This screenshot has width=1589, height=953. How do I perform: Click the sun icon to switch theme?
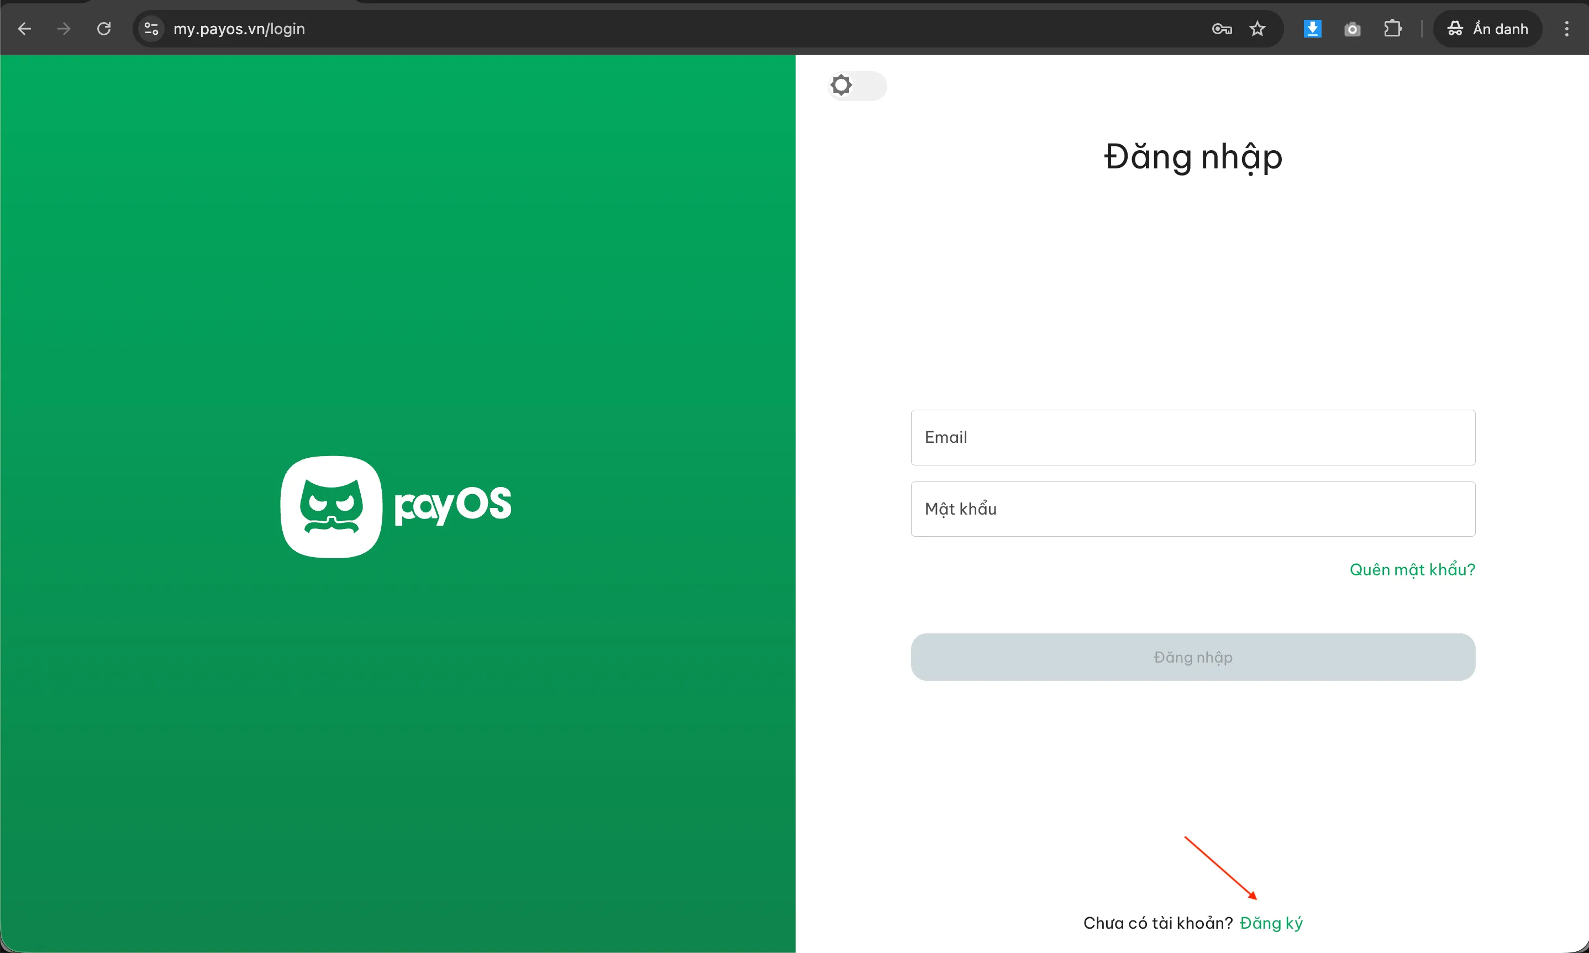point(841,85)
